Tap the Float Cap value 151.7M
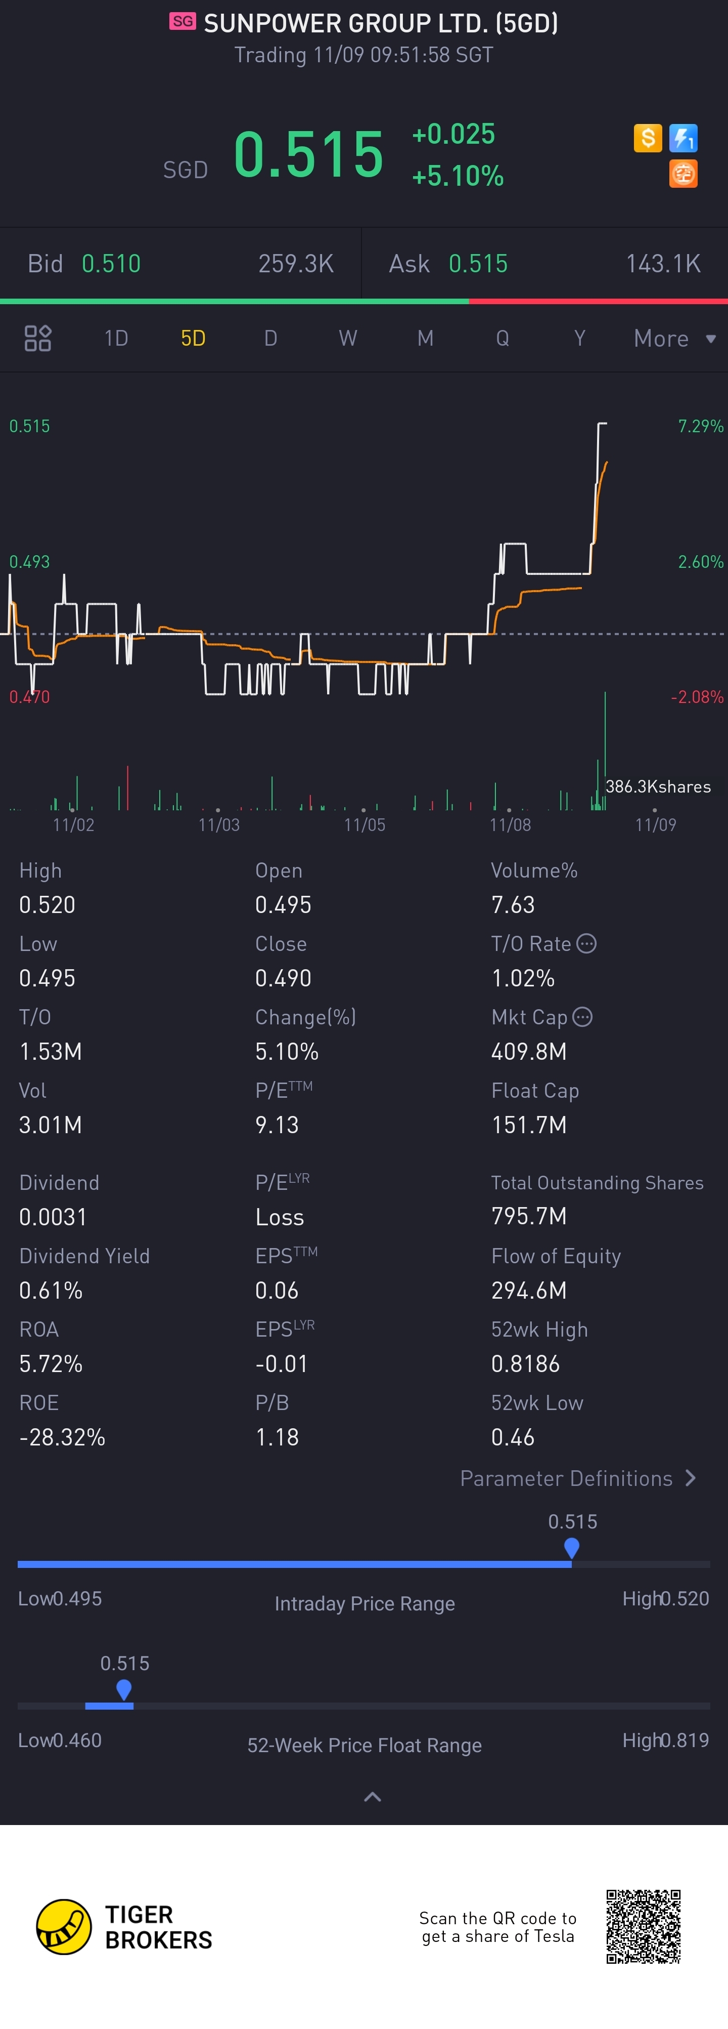The width and height of the screenshot is (728, 2029). (529, 1124)
